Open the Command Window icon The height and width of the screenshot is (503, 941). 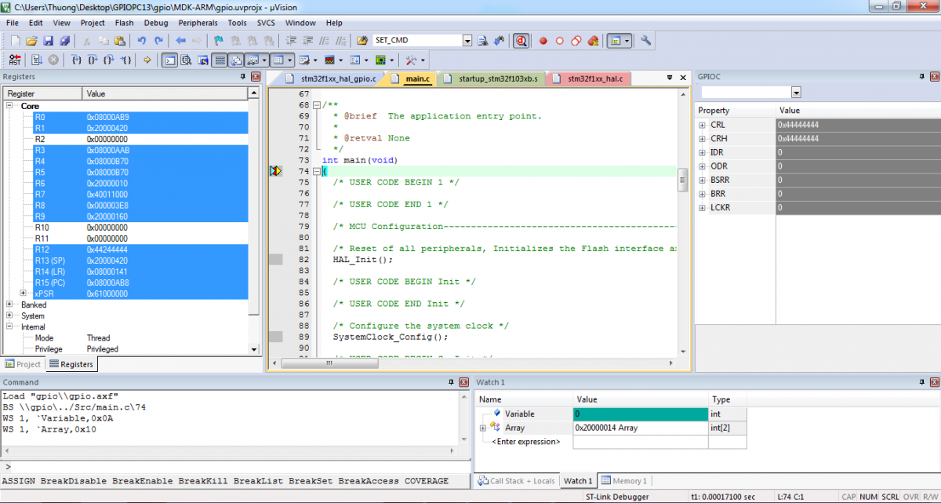[169, 60]
